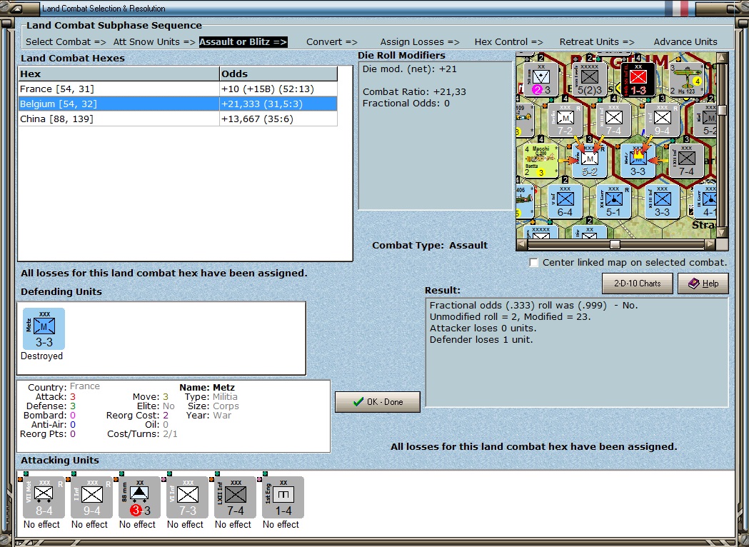Click the map horizontal scrollbar thumb
The width and height of the screenshot is (749, 547).
pos(615,245)
